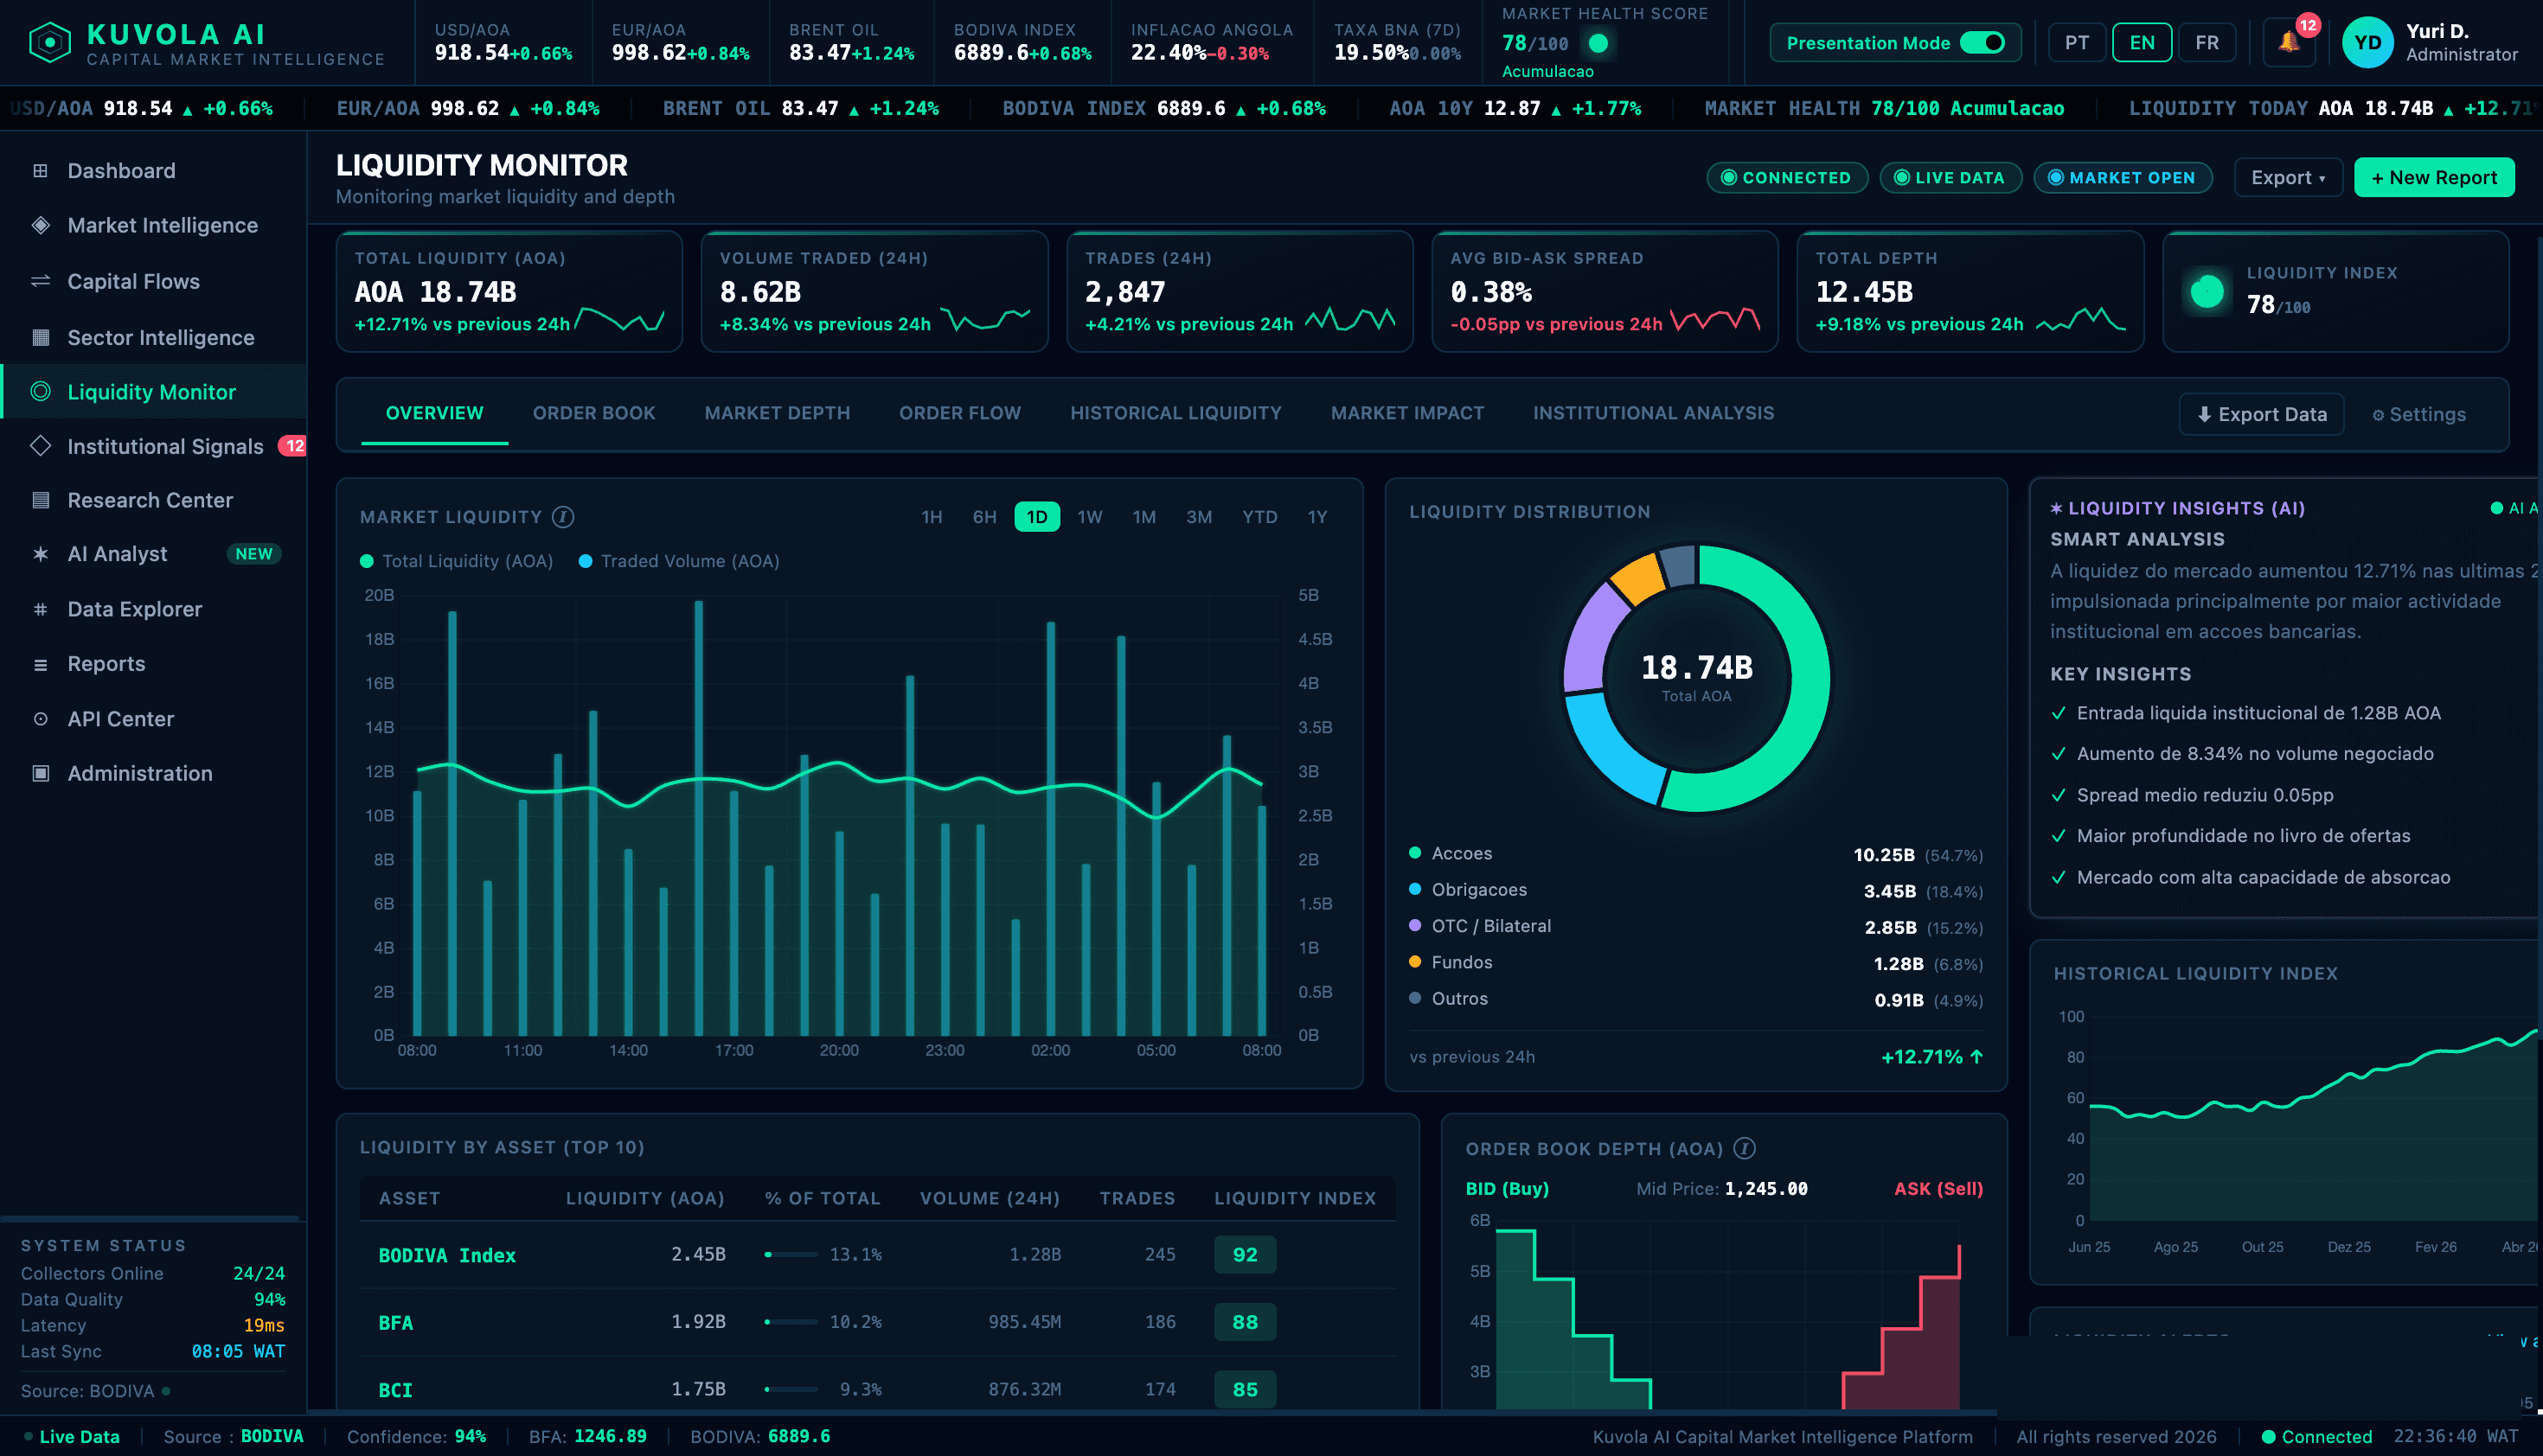Toggle Traded Volume (AOA) legend series
2543x1456 pixels.
click(x=678, y=562)
